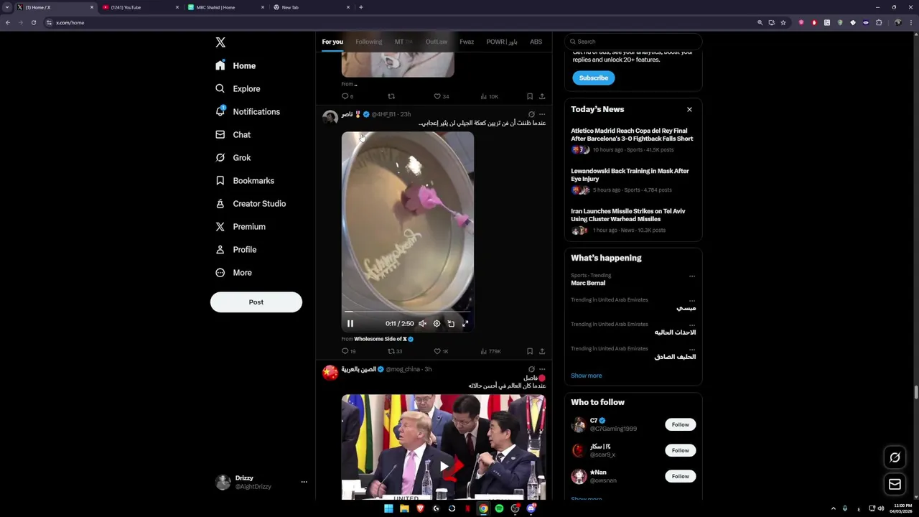Open more options on ناصر's post

click(542, 114)
